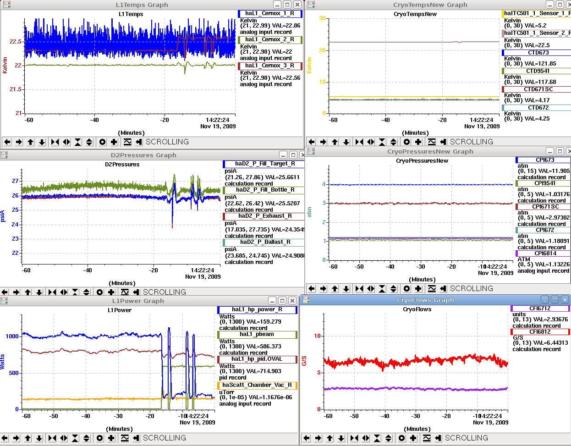
Task: Zoom out vertically on the L1Temps Graph
Action: (x=89, y=142)
